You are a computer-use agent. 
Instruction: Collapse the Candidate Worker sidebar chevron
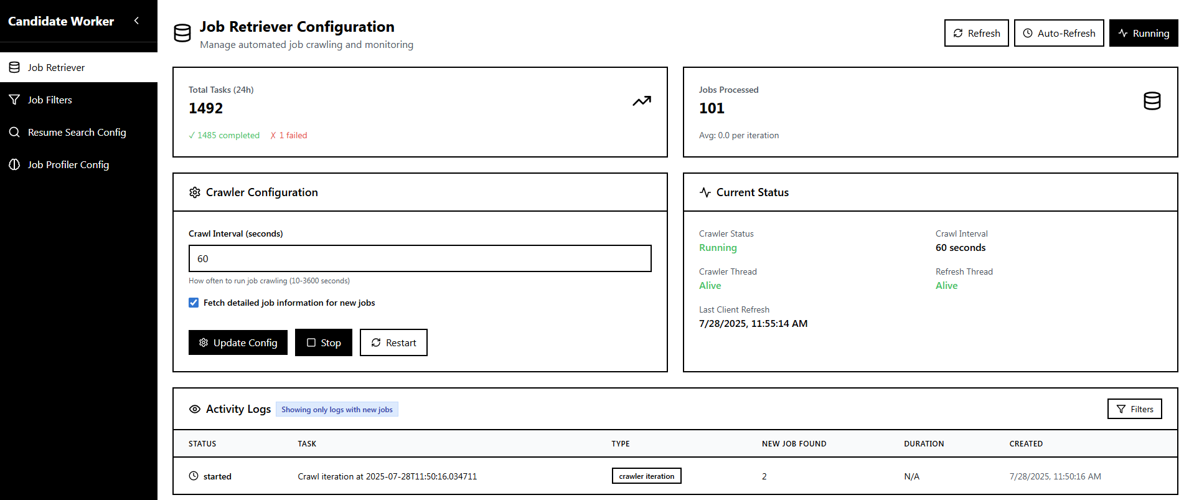click(x=136, y=21)
